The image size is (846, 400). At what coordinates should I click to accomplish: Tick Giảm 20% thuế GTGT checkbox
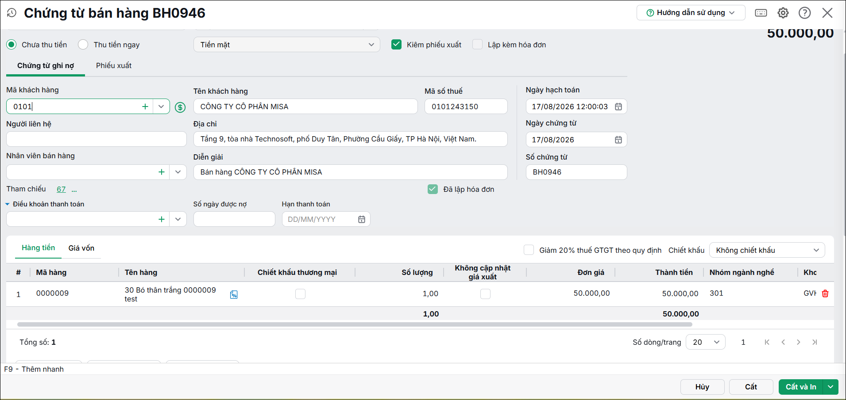click(x=529, y=250)
